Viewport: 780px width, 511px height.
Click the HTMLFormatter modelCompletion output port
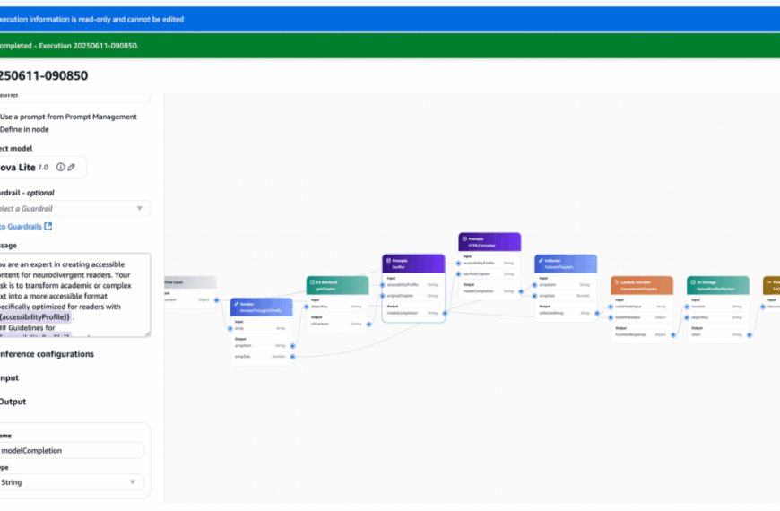tap(521, 291)
